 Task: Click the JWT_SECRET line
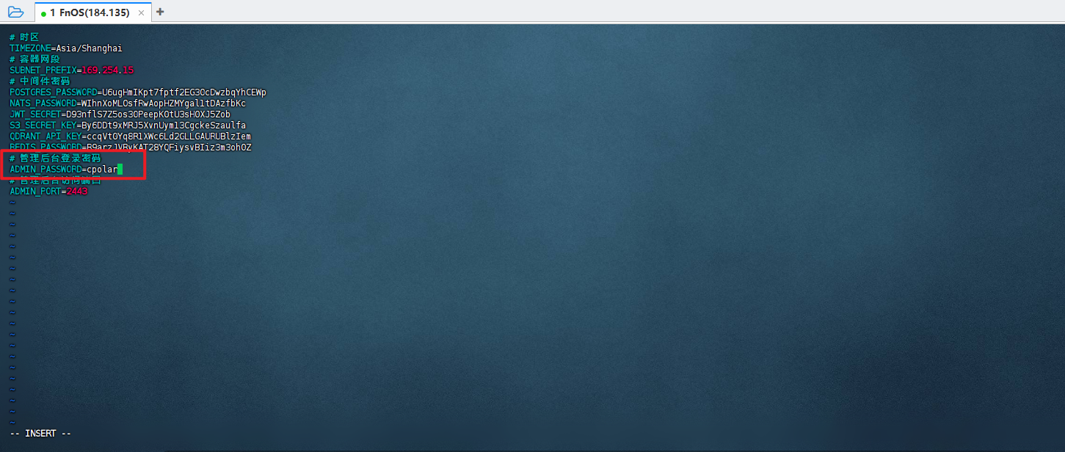coord(120,114)
